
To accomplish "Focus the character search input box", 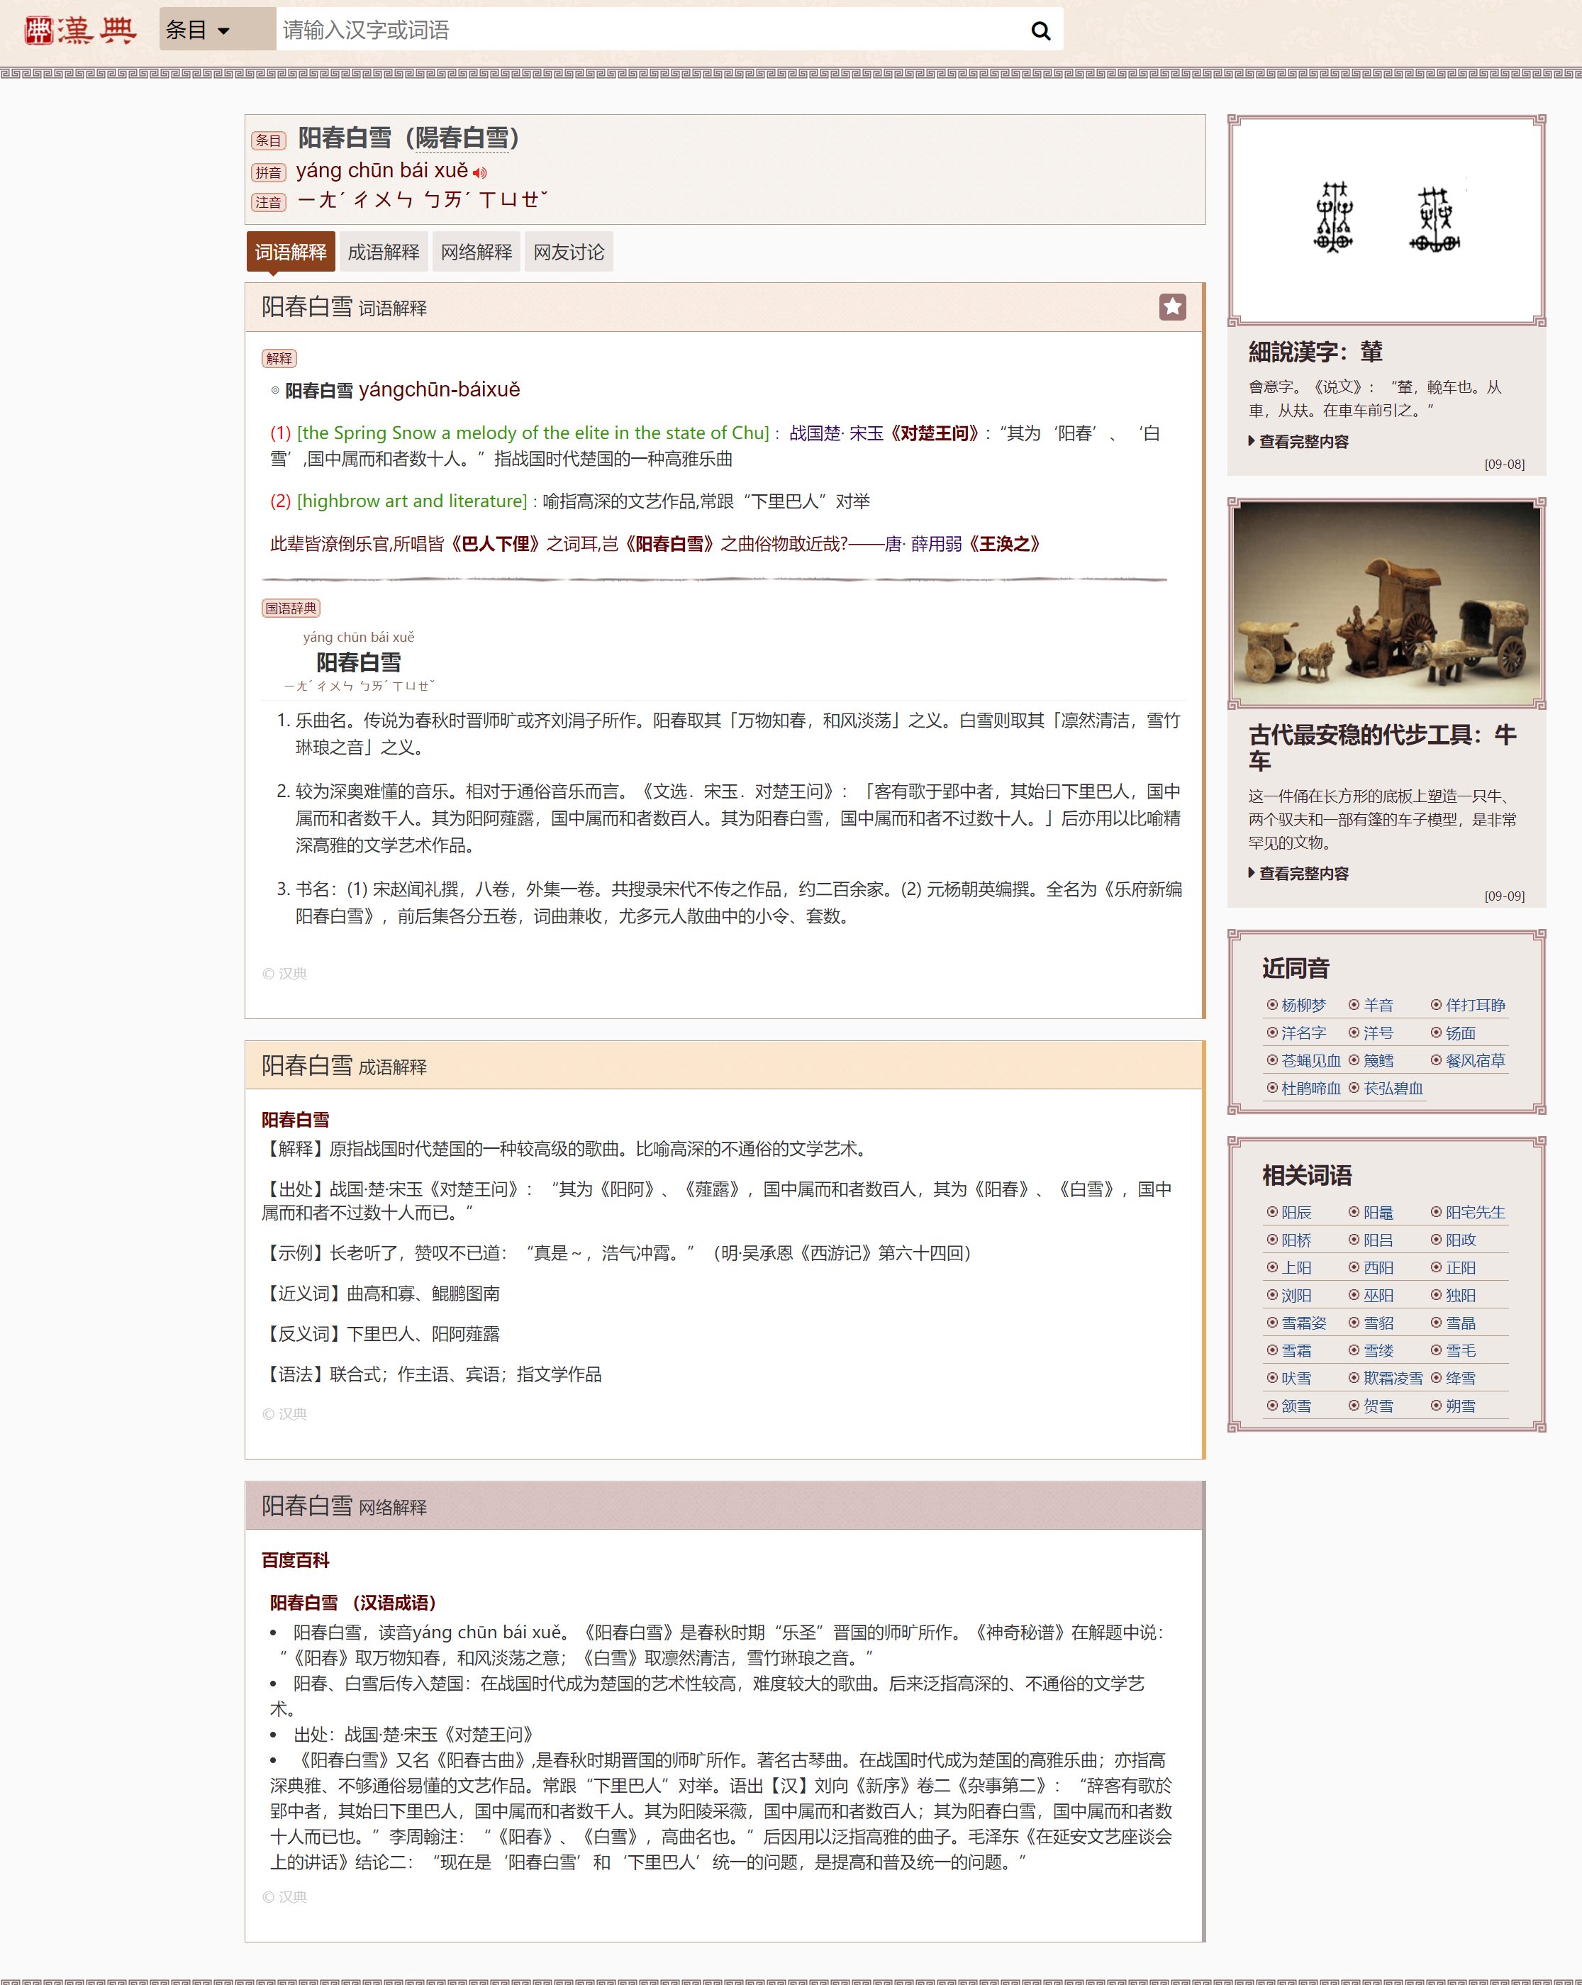I will [645, 30].
